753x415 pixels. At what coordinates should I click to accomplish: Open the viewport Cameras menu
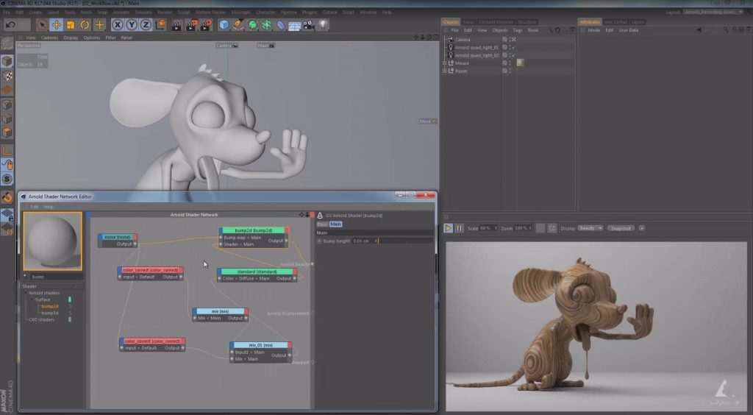(49, 38)
